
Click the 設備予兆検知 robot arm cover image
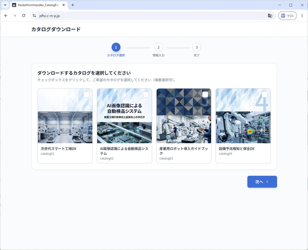pyautogui.click(x=243, y=116)
